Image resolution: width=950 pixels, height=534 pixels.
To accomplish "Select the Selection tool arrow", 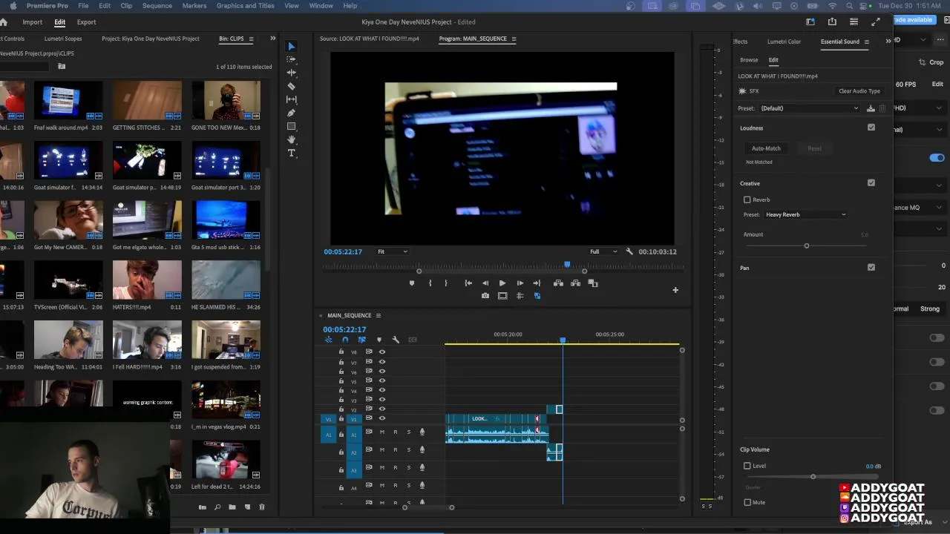I will pos(291,46).
